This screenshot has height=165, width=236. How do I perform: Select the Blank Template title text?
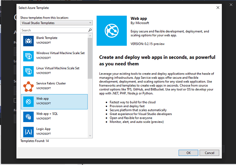click(47, 38)
